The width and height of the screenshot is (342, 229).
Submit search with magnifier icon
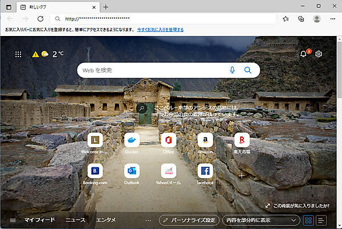coord(248,70)
